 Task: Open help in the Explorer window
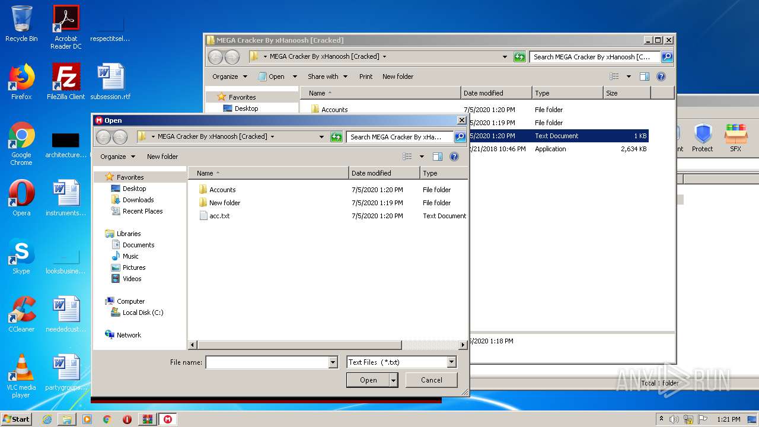(661, 77)
